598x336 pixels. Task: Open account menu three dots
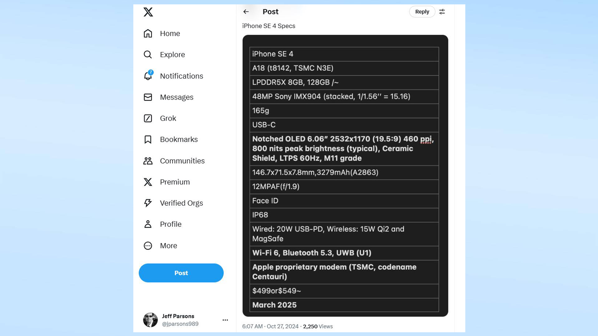225,320
